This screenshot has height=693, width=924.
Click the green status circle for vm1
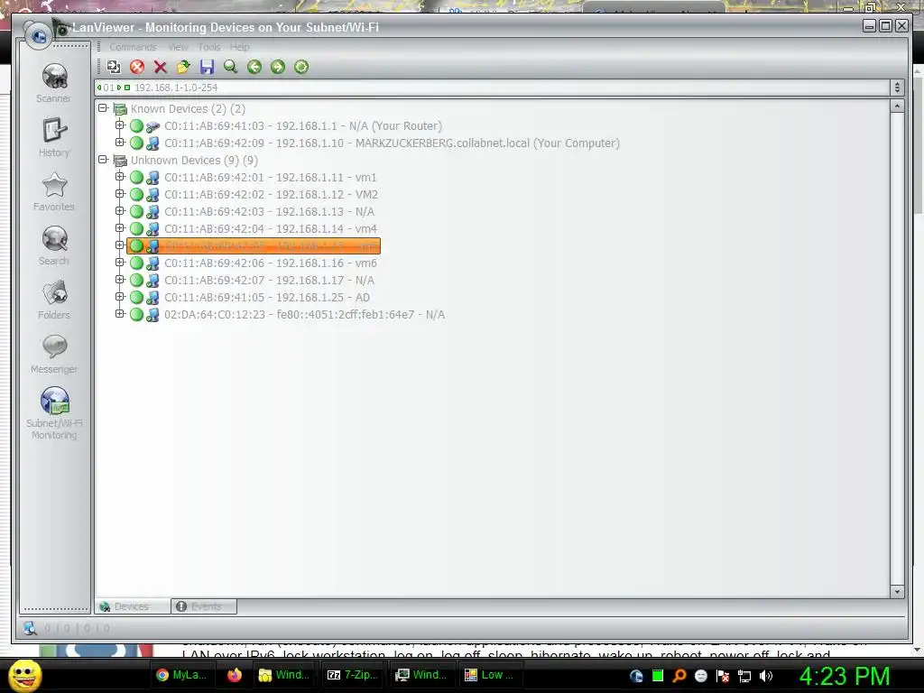pyautogui.click(x=137, y=178)
